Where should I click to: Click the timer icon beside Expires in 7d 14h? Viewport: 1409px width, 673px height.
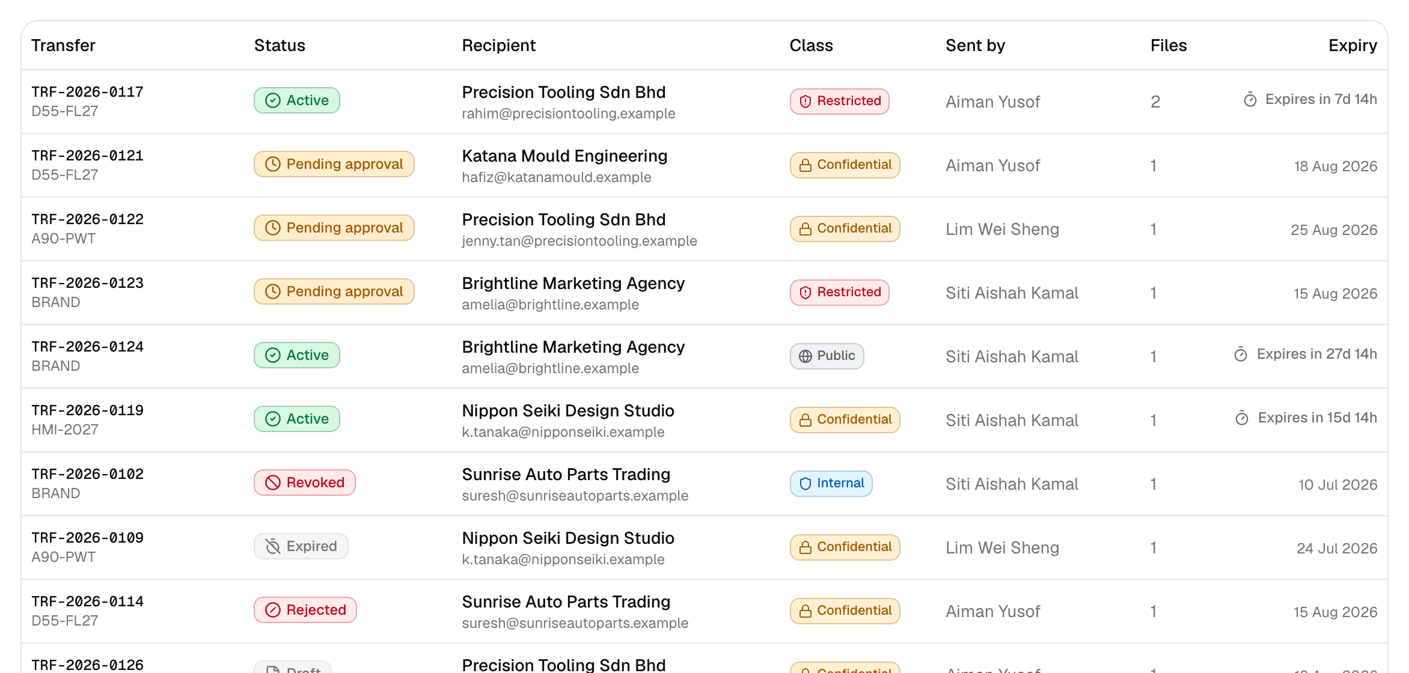(1250, 100)
